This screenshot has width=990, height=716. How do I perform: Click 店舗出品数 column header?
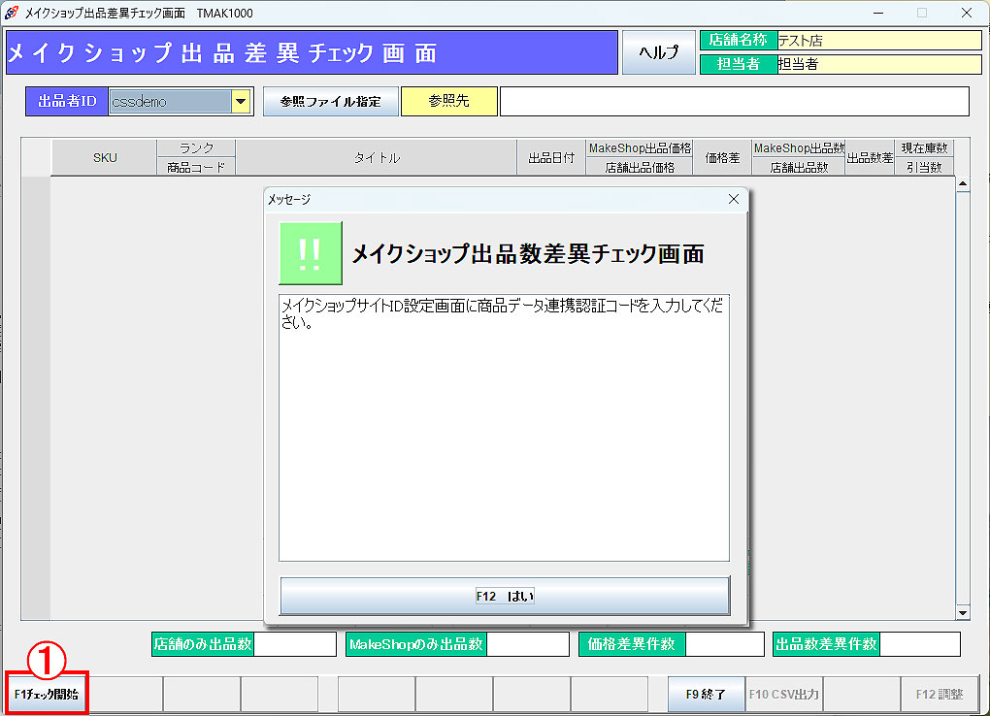(799, 167)
